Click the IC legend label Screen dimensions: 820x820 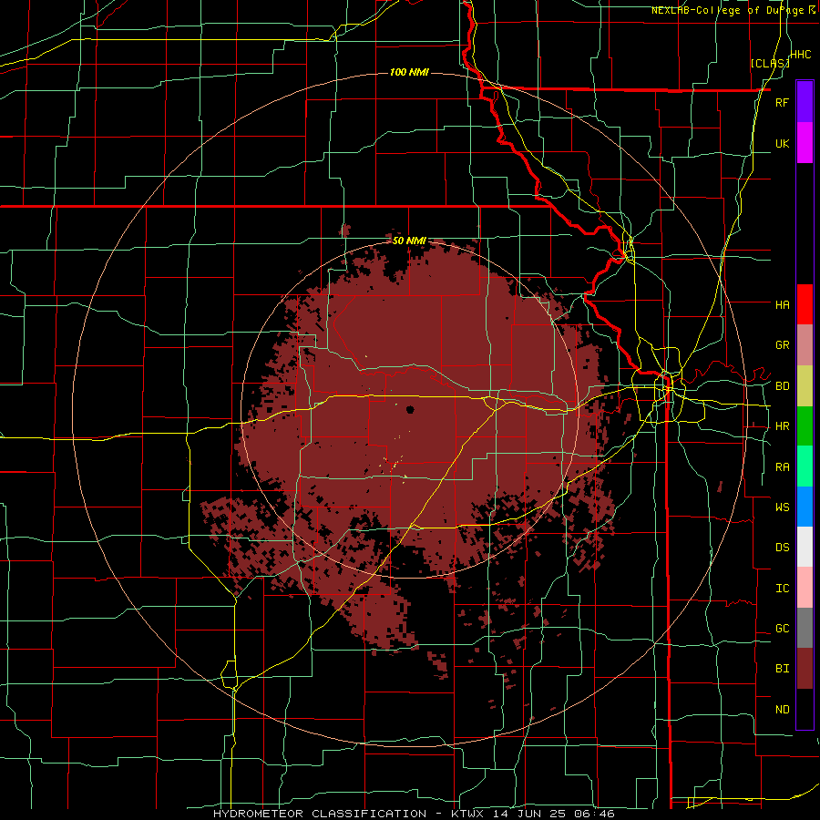pos(782,589)
